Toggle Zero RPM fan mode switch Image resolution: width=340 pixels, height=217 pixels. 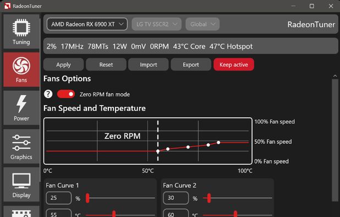pyautogui.click(x=66, y=94)
